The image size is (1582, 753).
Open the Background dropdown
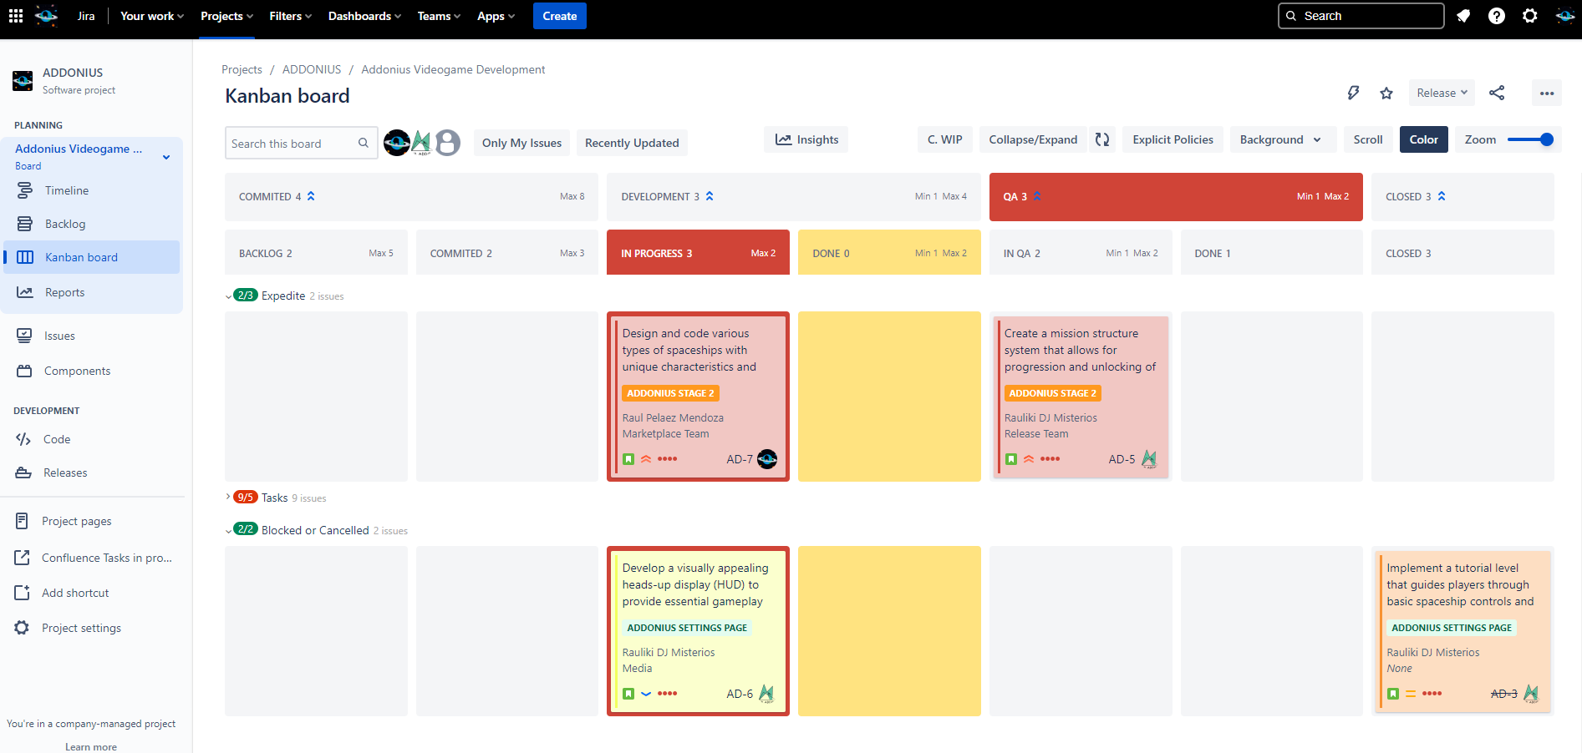[1280, 139]
